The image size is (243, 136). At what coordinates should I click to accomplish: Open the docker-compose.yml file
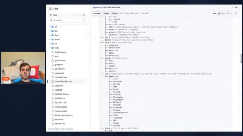(63, 115)
